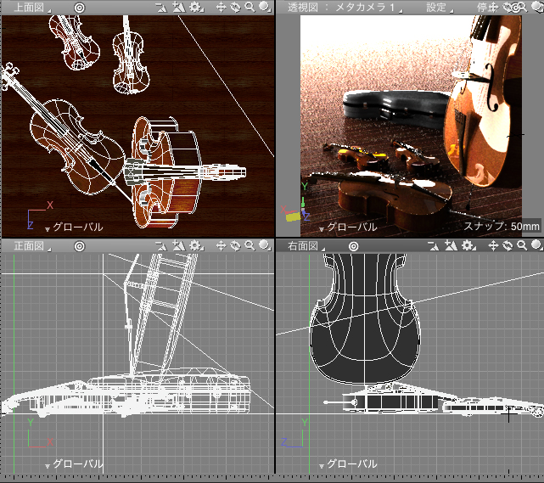
Task: Click the gear options icon in 右面図 header
Action: point(468,245)
